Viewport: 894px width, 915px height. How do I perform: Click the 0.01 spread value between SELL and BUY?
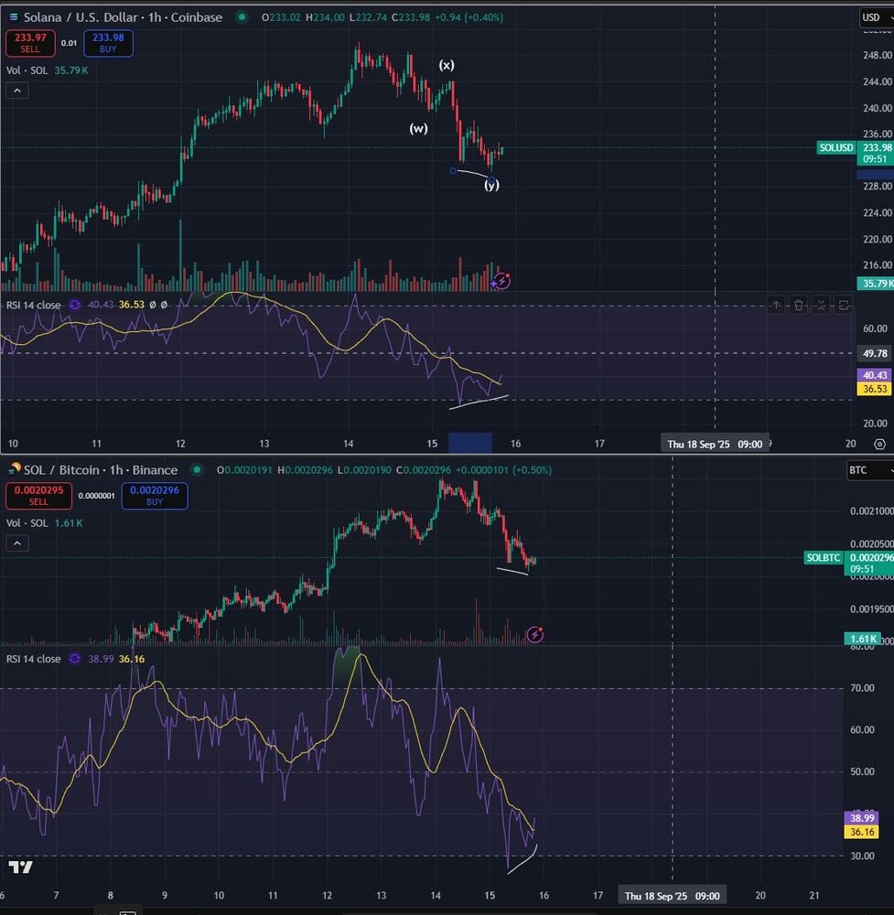click(x=69, y=43)
